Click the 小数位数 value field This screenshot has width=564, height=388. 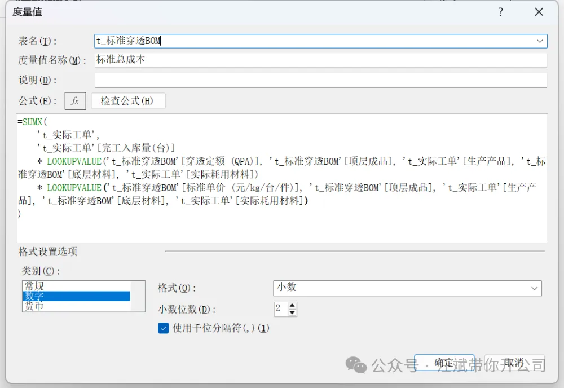(x=281, y=309)
